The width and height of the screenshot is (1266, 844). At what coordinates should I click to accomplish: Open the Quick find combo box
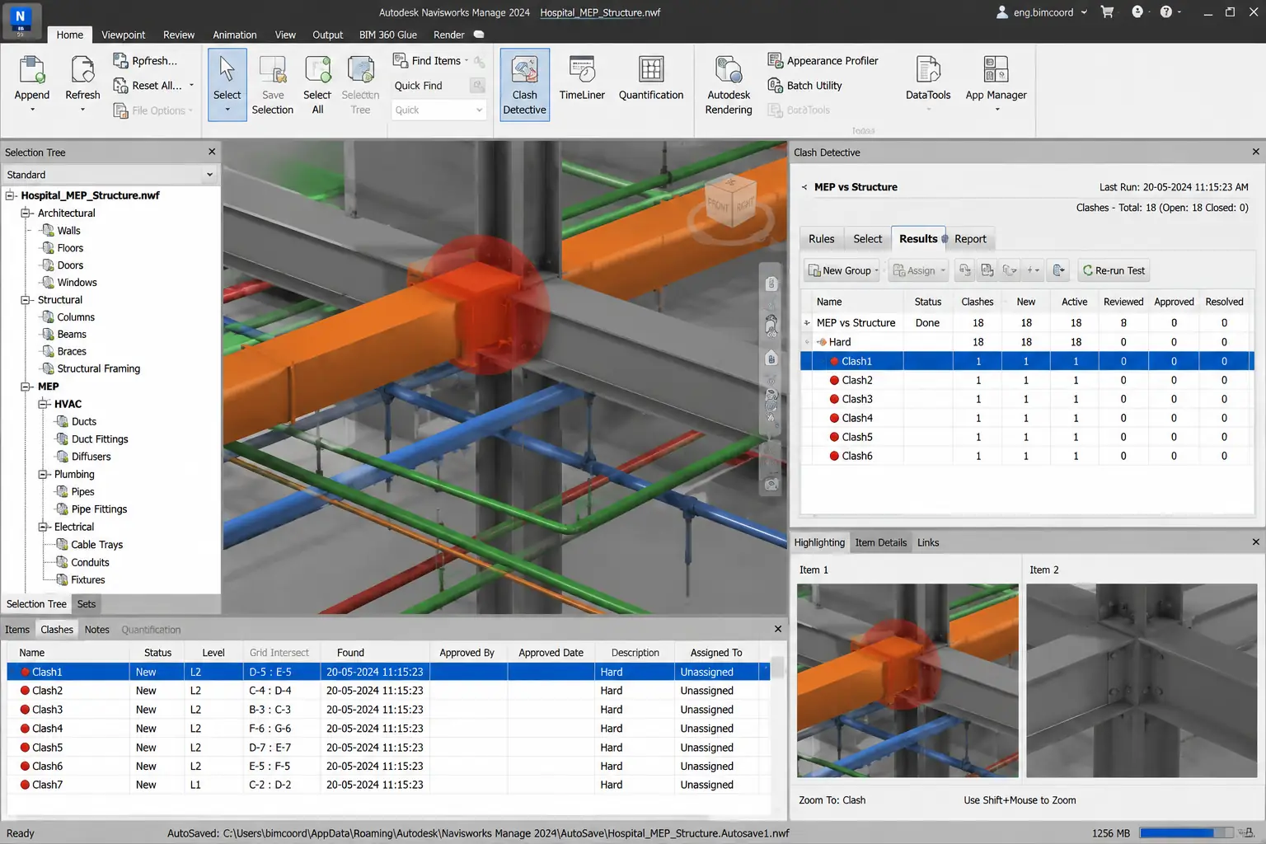[x=438, y=110]
